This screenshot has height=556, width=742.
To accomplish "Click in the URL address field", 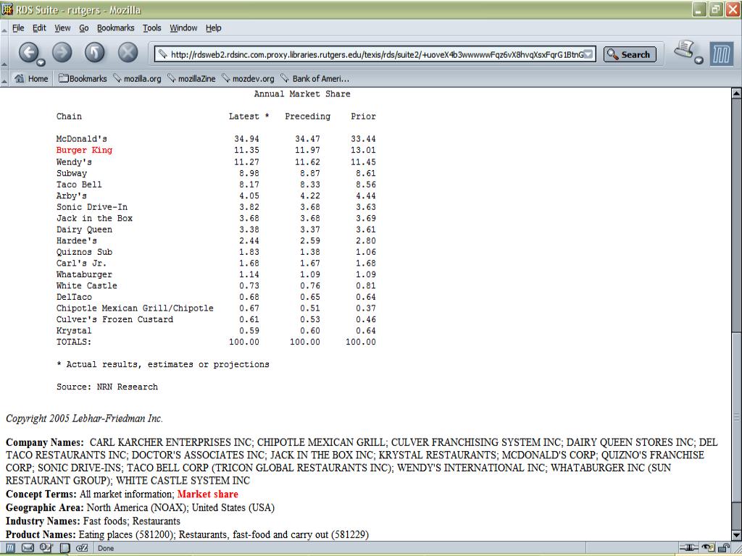I will [376, 54].
